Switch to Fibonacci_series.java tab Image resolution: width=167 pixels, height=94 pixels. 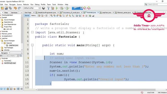click(x=124, y=13)
